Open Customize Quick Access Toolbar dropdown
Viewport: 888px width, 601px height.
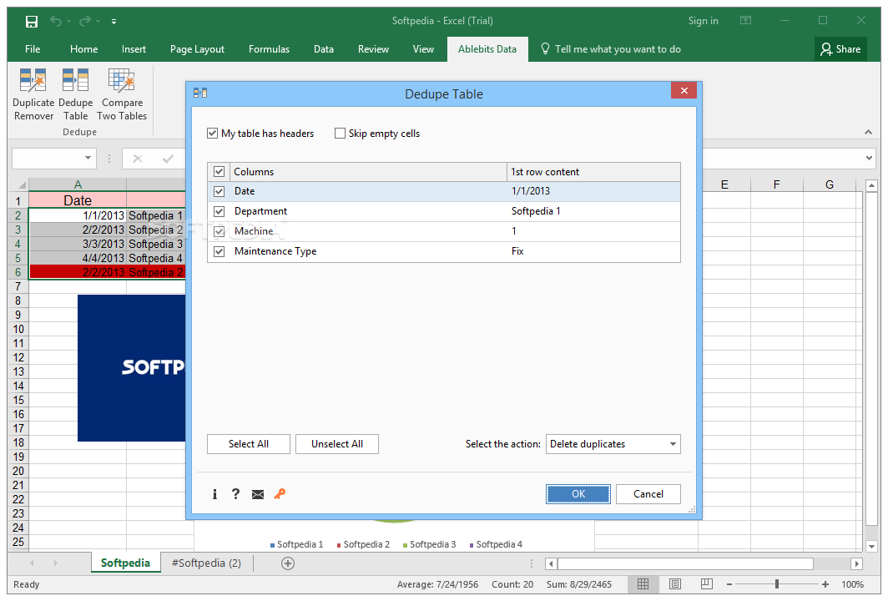pos(114,22)
